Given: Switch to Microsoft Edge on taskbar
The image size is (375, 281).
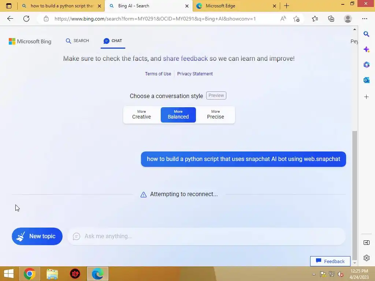Looking at the screenshot, I should click(97, 274).
